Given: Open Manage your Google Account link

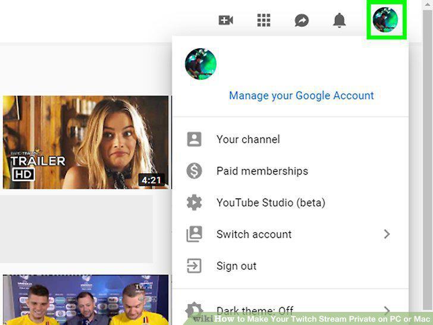Looking at the screenshot, I should (302, 96).
